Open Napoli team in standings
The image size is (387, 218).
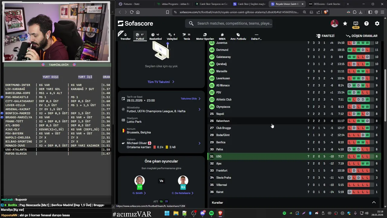click(x=294, y=114)
